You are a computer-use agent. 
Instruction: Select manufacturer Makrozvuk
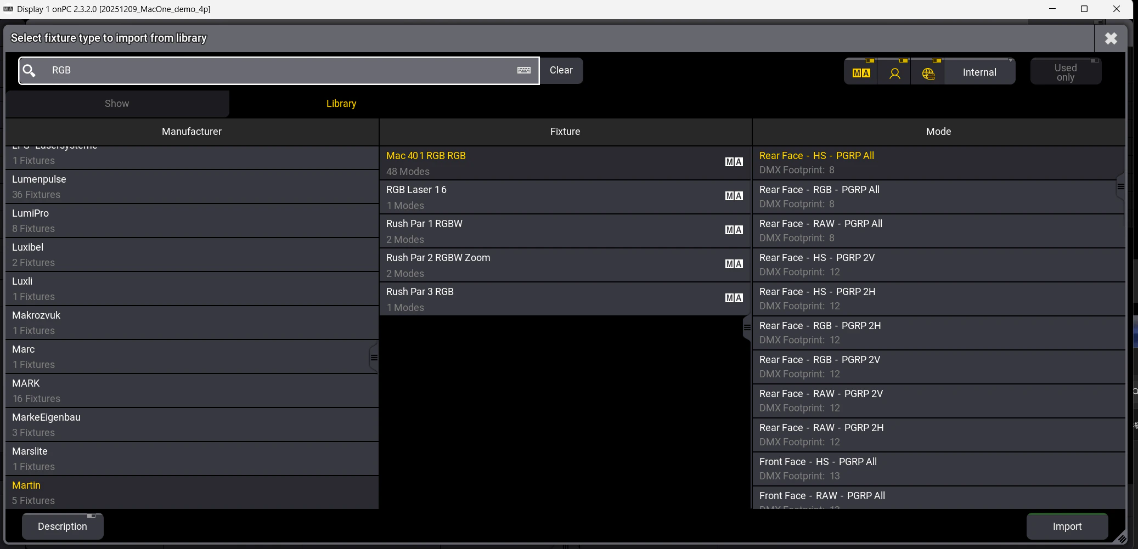pyautogui.click(x=192, y=323)
